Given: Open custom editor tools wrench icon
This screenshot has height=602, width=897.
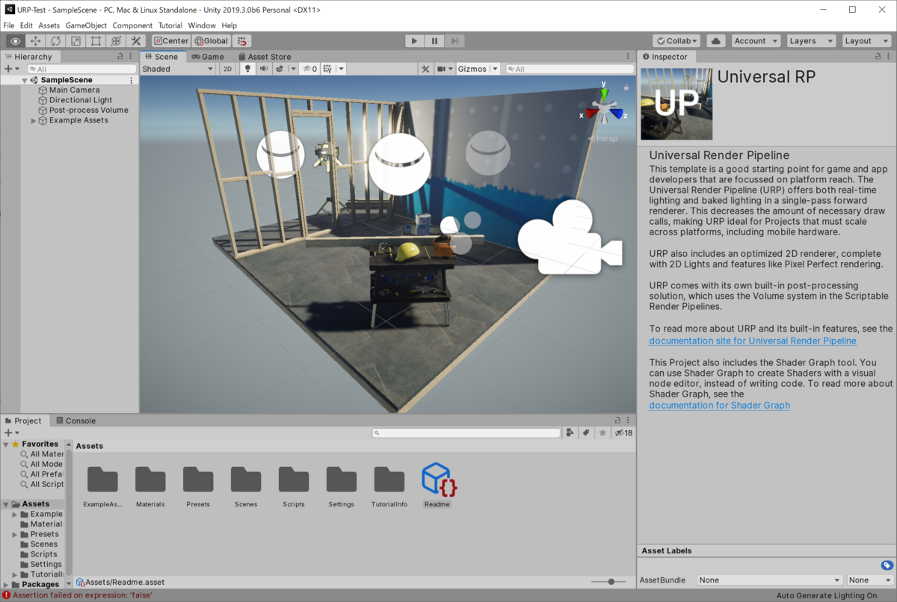Looking at the screenshot, I should click(x=136, y=41).
